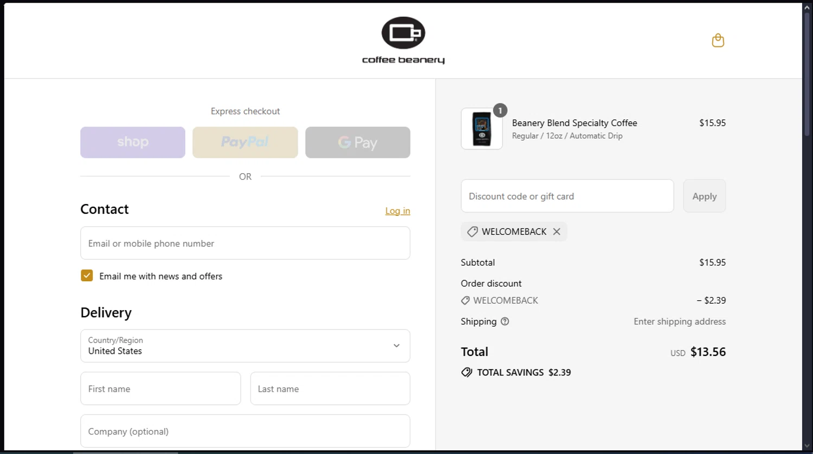This screenshot has width=813, height=454.
Task: Click the Apply discount button
Action: [x=705, y=196]
